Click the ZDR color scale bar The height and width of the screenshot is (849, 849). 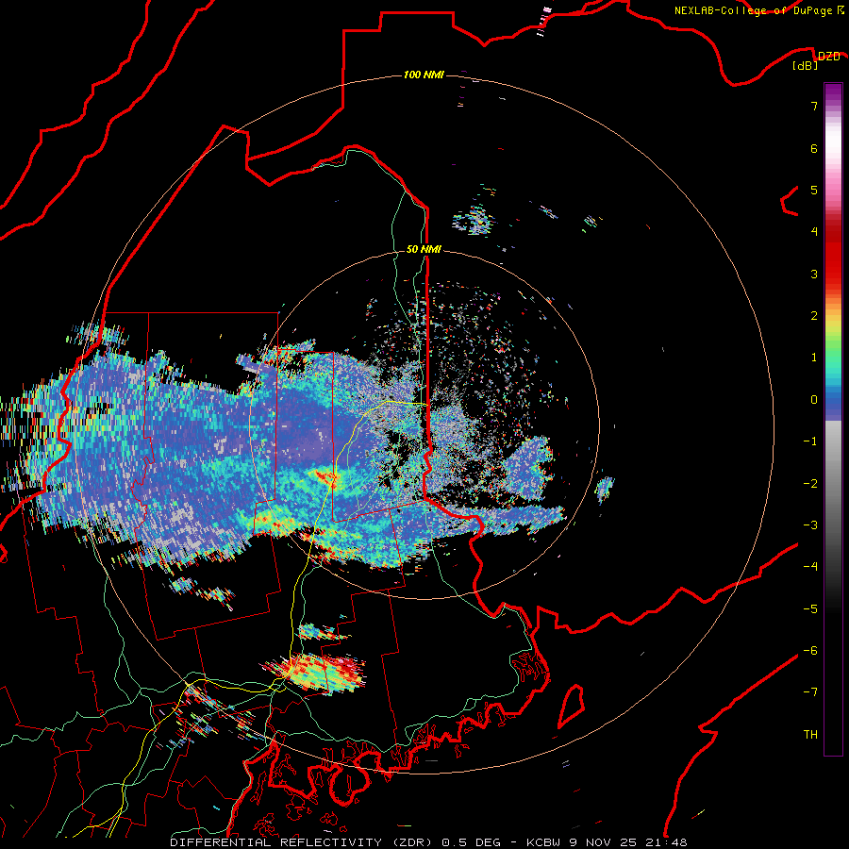(x=833, y=420)
